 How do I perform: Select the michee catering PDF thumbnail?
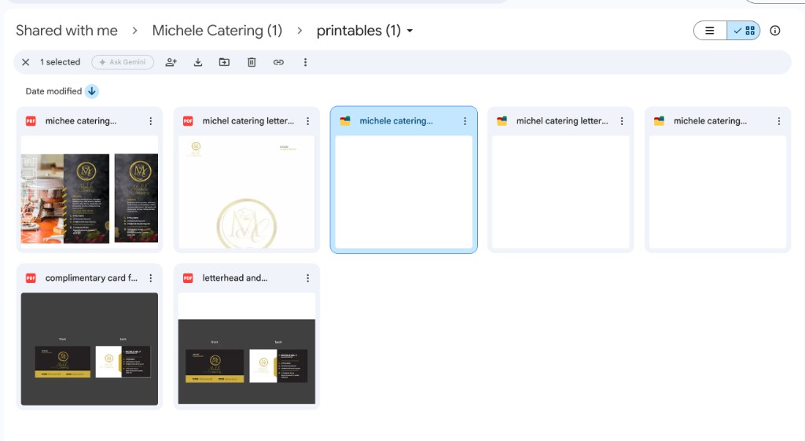click(90, 193)
